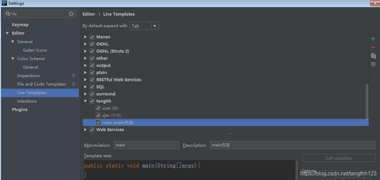Click inside the Description field

(x=292, y=145)
